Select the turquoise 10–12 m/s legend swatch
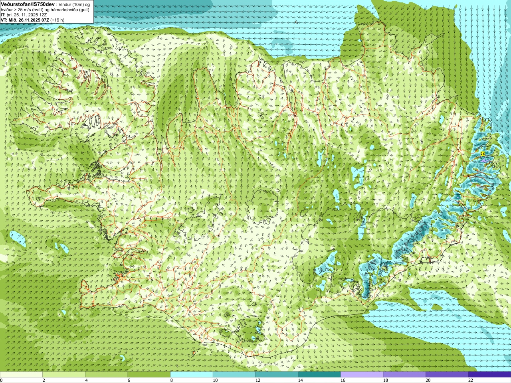This screenshot has height=383, width=511. 234,375
